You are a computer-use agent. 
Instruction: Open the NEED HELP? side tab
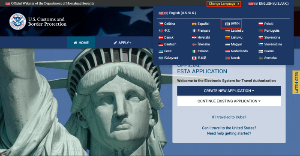click(297, 82)
